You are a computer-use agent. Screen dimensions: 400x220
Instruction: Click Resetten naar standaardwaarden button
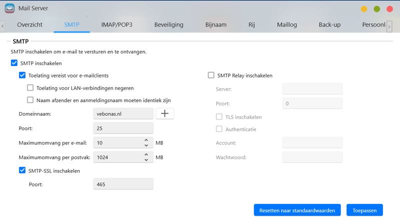point(297,209)
